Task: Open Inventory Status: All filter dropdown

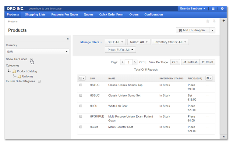Action: (170, 42)
